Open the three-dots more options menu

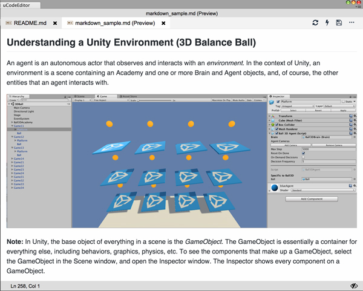(352, 22)
